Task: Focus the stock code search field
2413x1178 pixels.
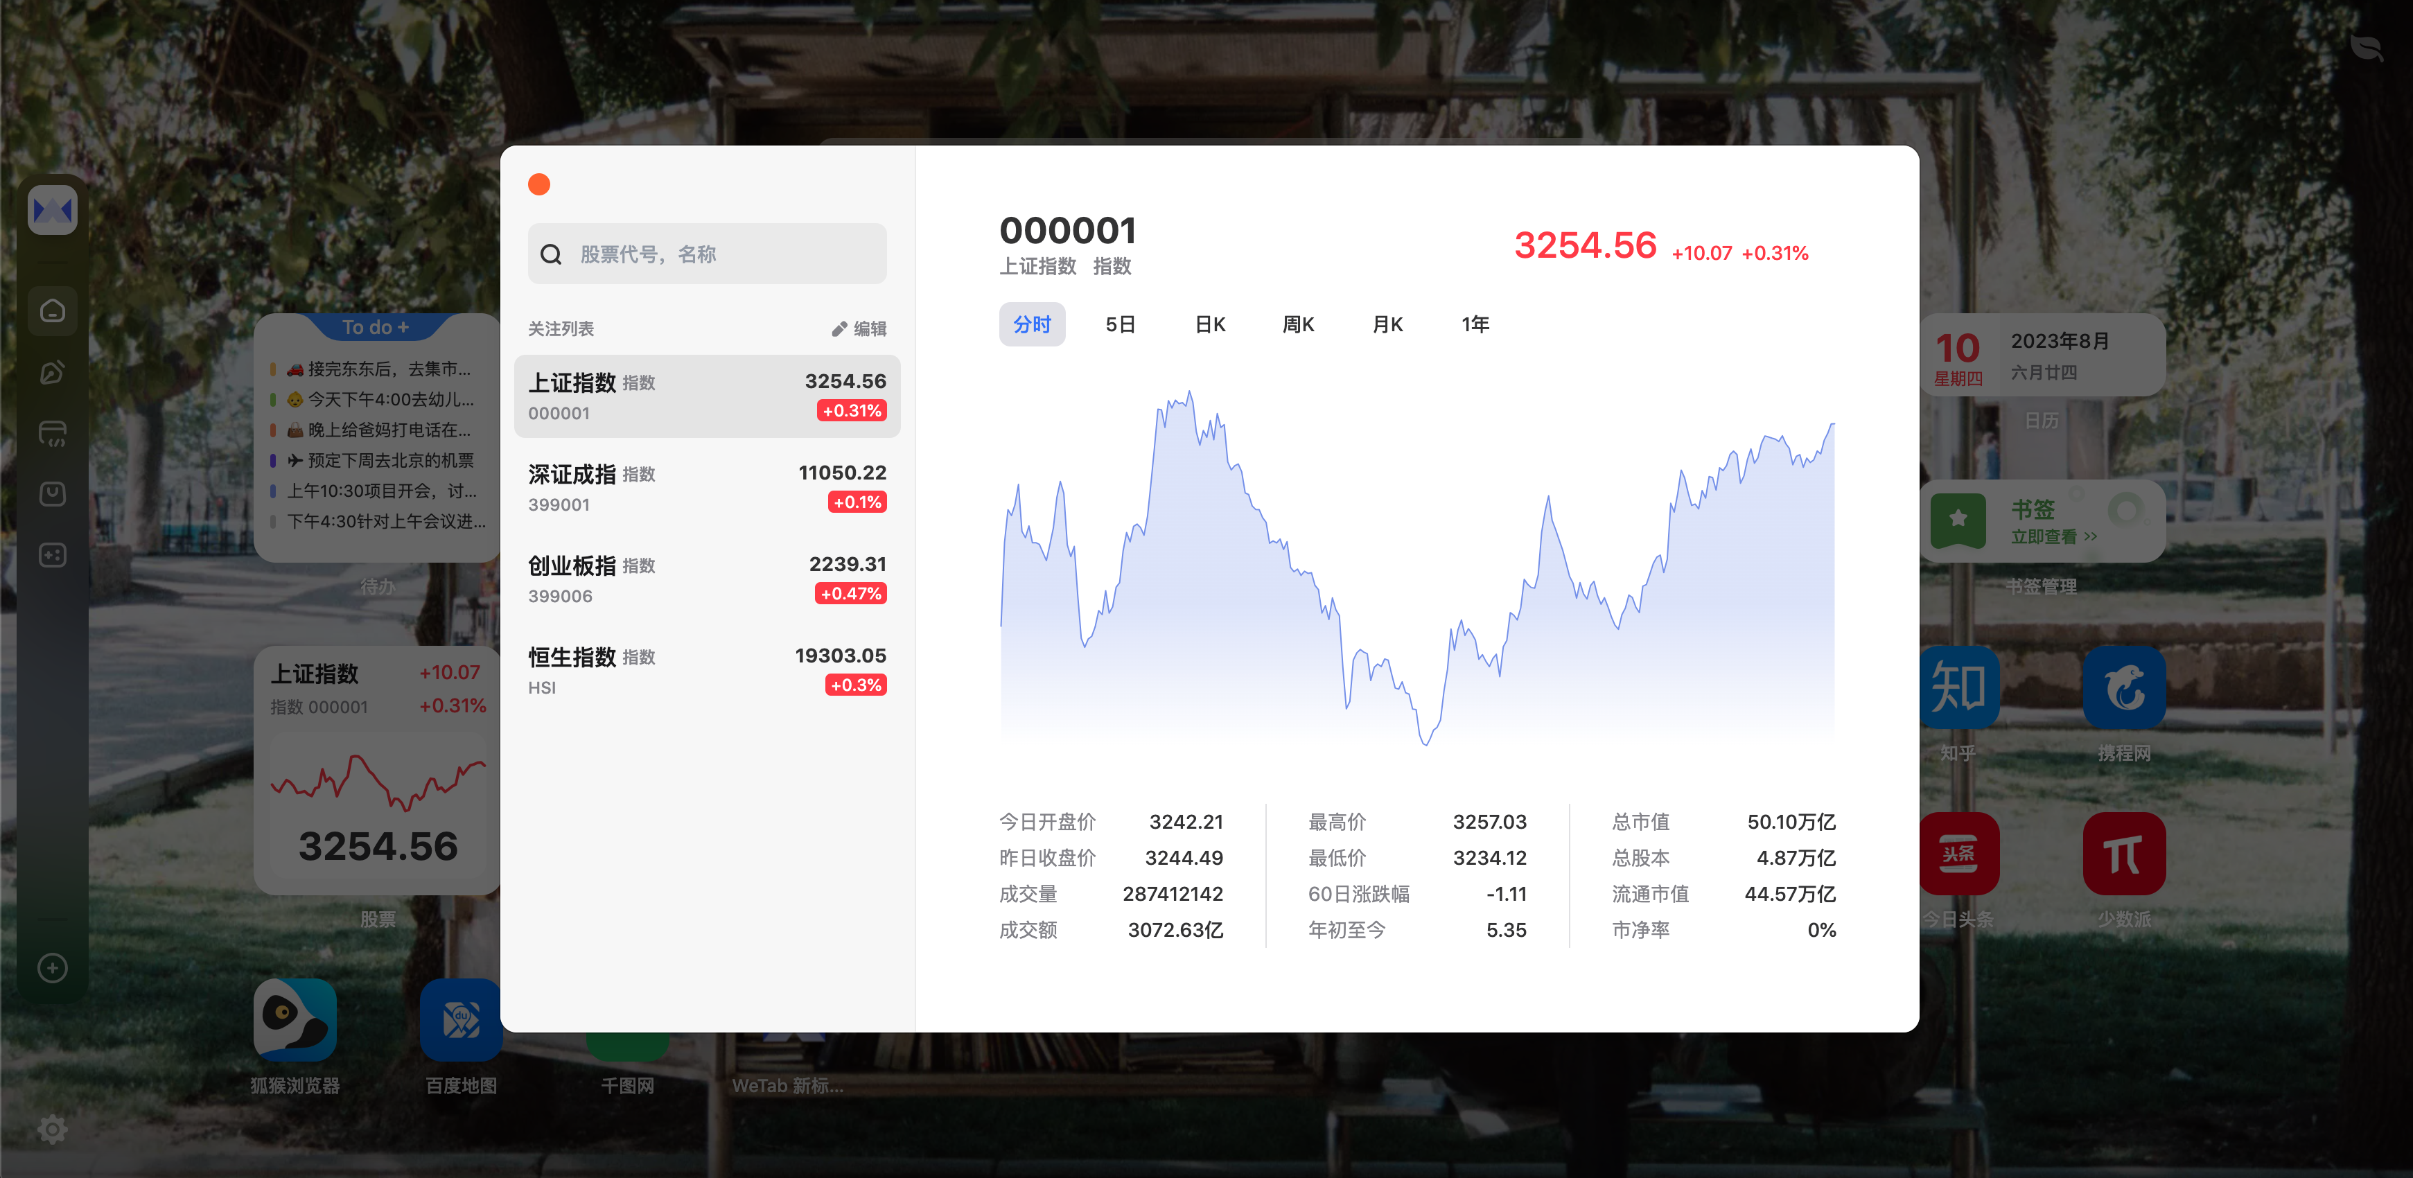Action: tap(730, 255)
